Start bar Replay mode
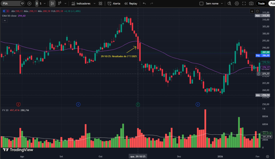275x159 pixels. 131,3
